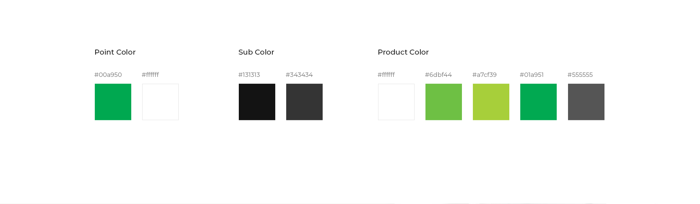Pick the #131313 black swatch
700x204 pixels.
point(257,102)
